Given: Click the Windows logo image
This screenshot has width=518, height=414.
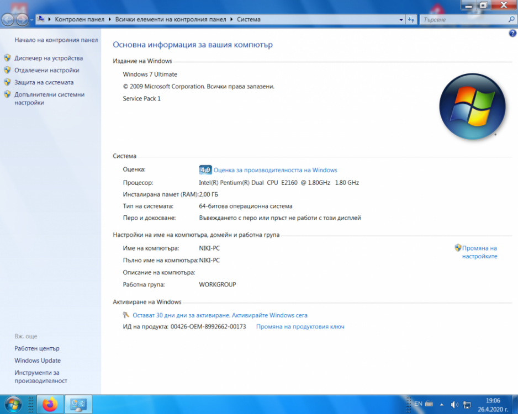Looking at the screenshot, I should tap(472, 107).
